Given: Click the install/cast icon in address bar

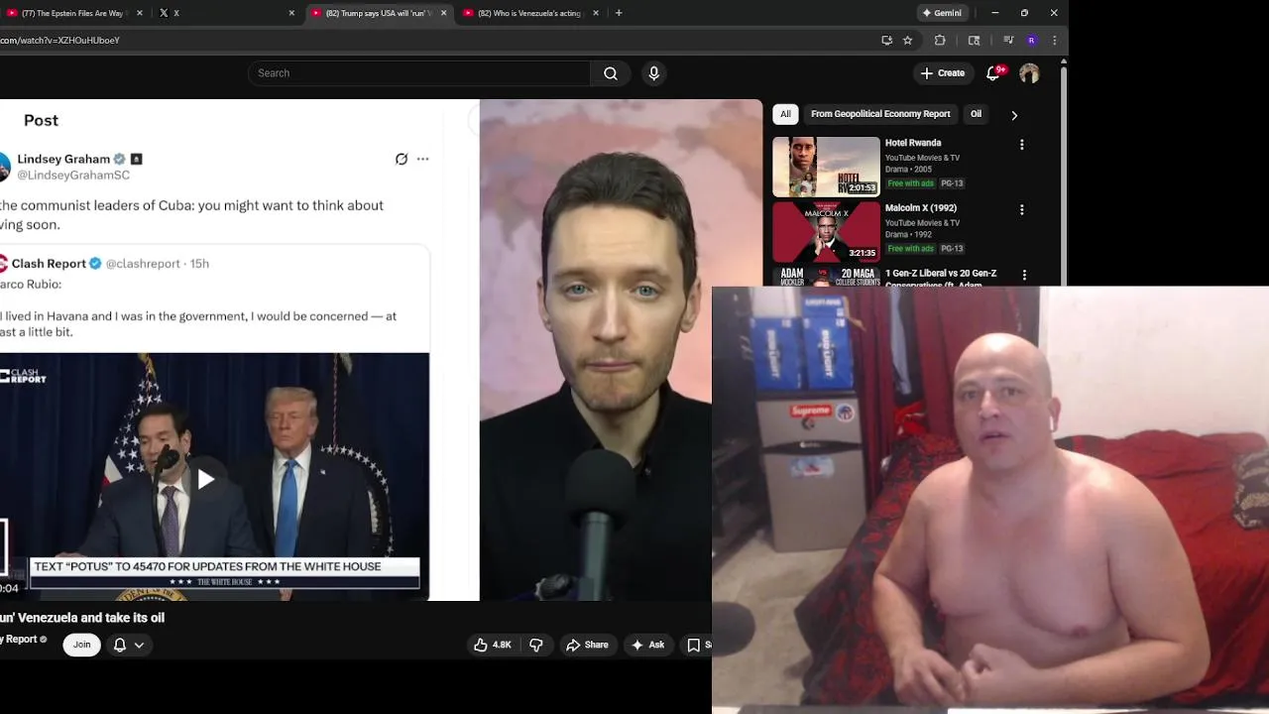Looking at the screenshot, I should click(886, 41).
